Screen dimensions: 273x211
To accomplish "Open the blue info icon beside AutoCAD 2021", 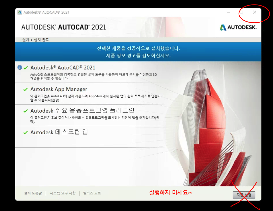I will [20, 67].
